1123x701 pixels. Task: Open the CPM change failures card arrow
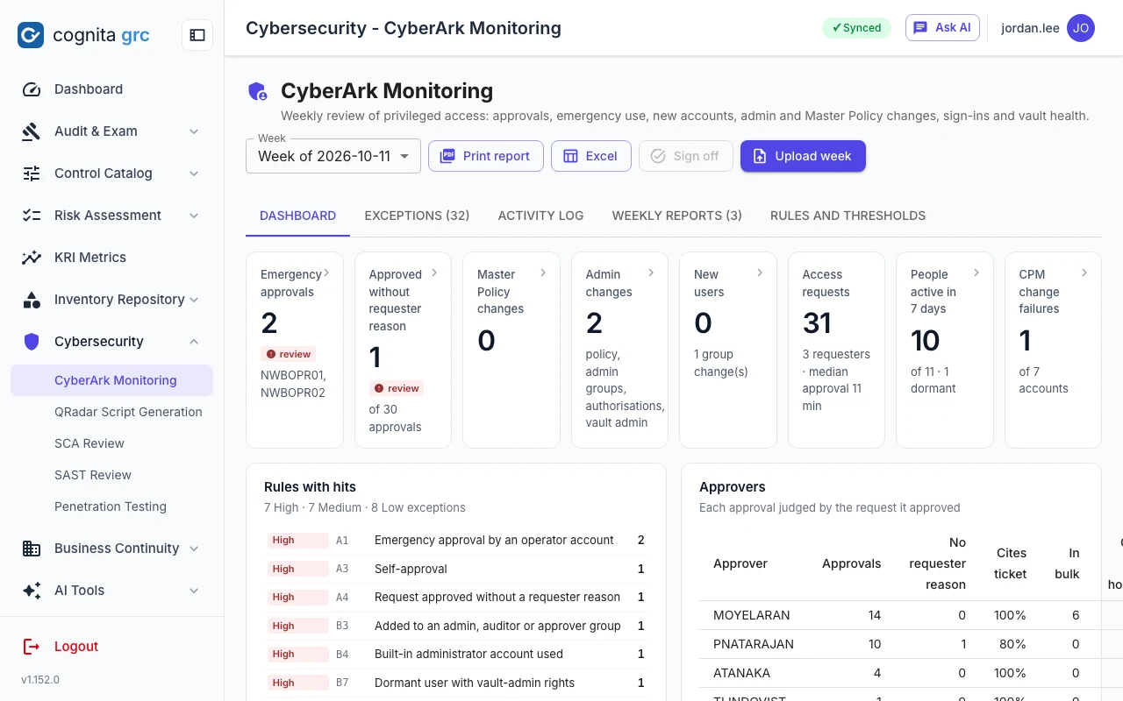pyautogui.click(x=1084, y=273)
